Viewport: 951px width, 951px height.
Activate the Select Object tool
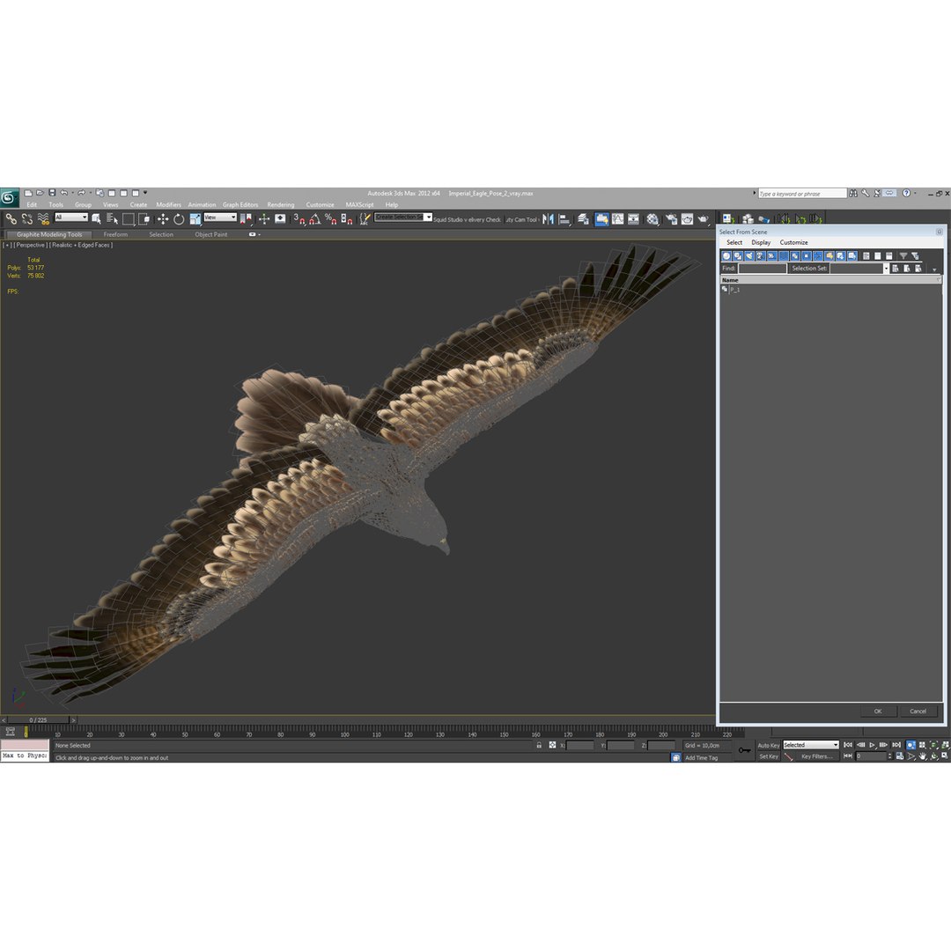coord(96,219)
